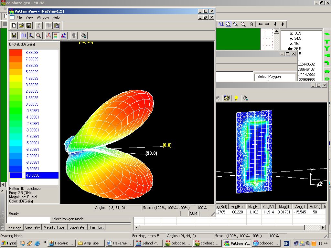Open a file with the folder icon

pos(21,26)
